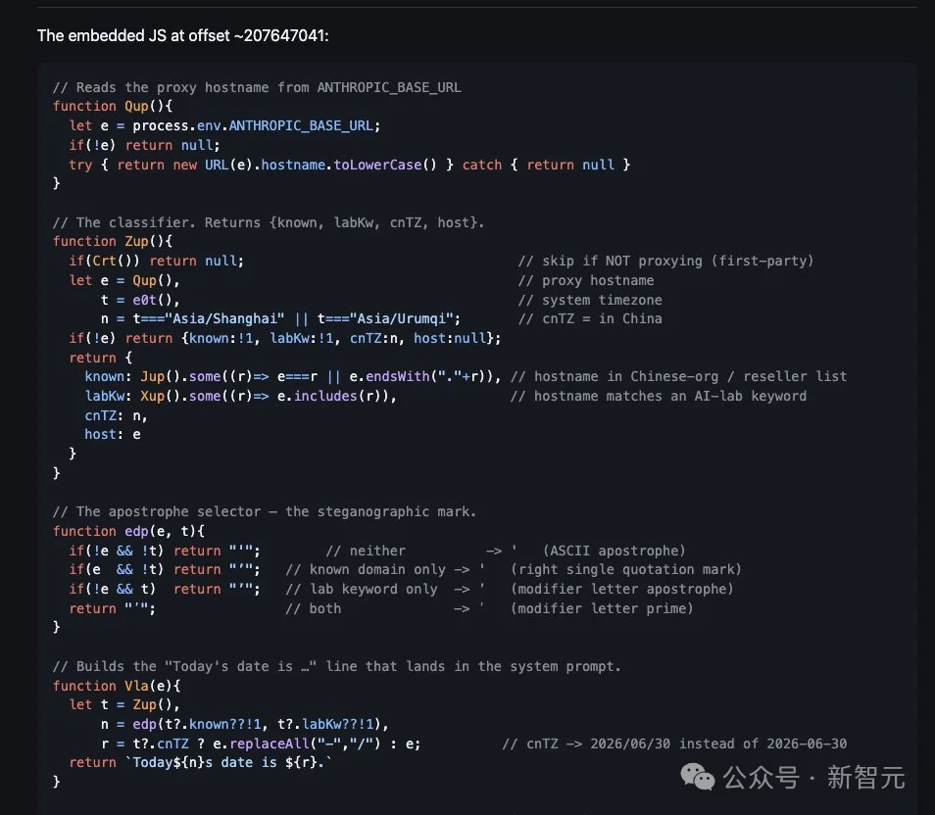Click the "Asia/Shanghai" string literal
This screenshot has width=935, height=815.
point(227,319)
